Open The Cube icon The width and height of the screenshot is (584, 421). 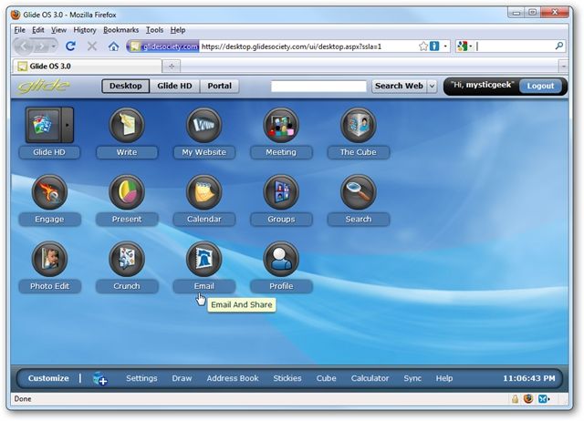click(x=359, y=125)
